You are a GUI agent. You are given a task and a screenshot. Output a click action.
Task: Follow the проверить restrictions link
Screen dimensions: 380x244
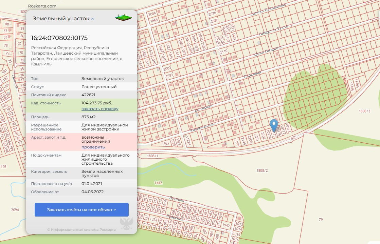(x=93, y=147)
